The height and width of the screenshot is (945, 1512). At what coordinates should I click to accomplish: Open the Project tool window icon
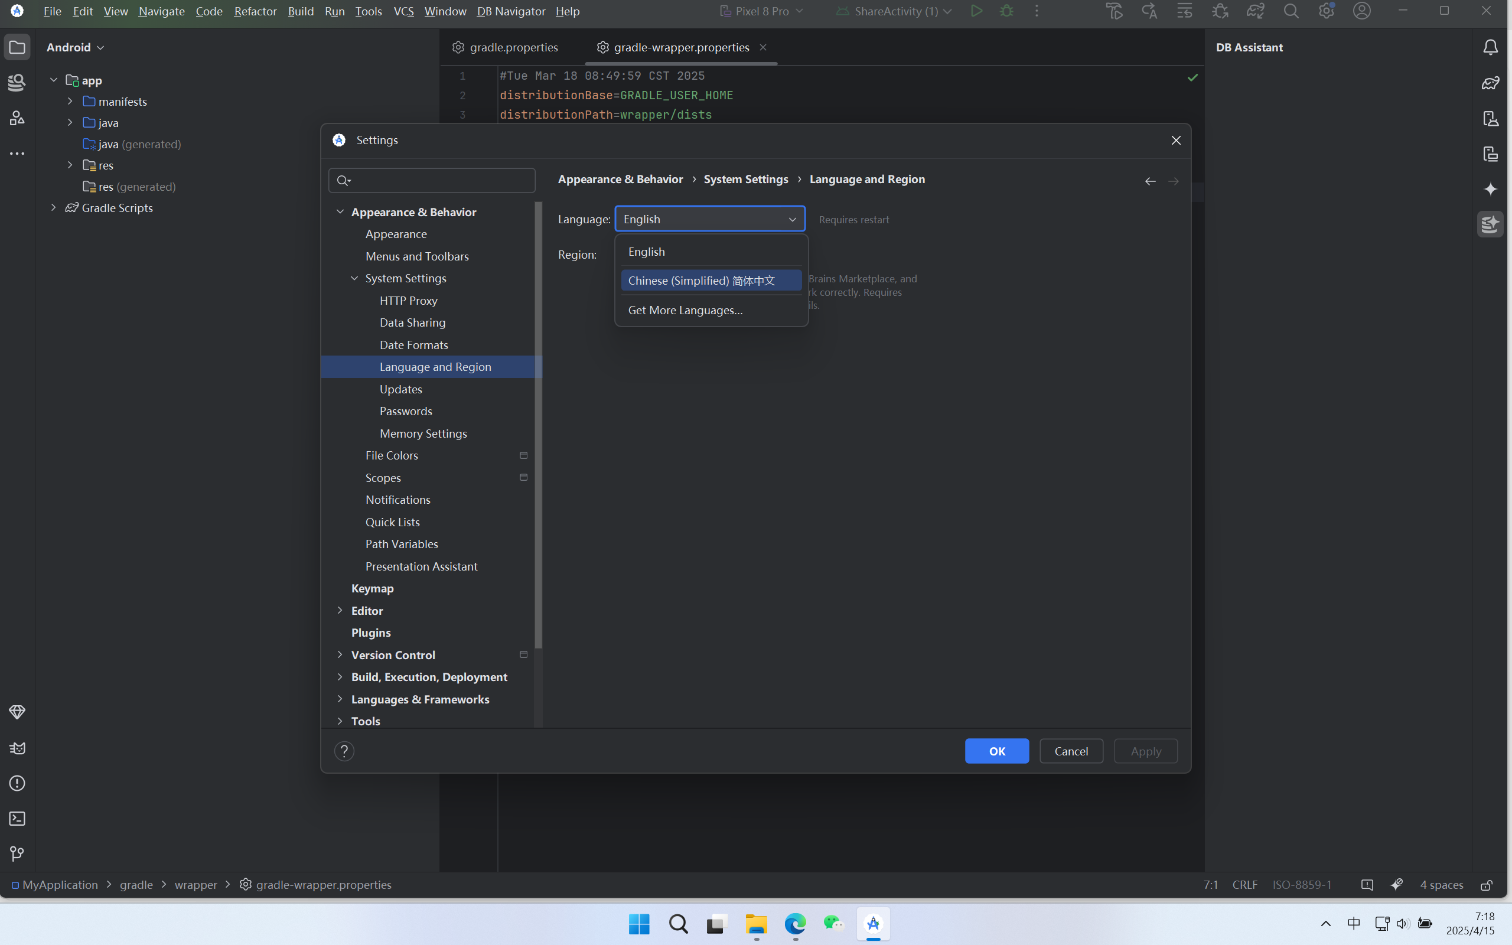point(17,47)
